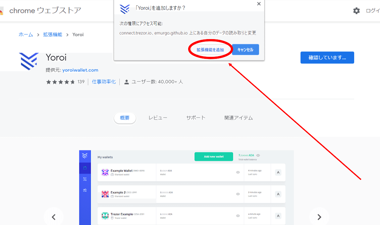Viewport: 380px width, 225px height.
Task: Show previous screenshot with left chevron
Action: (54, 217)
